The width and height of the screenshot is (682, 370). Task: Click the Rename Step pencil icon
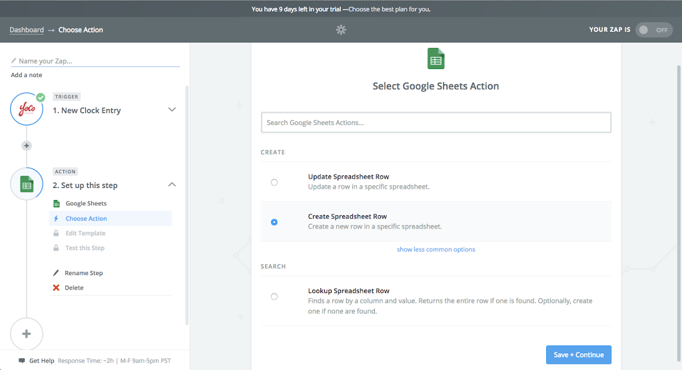coord(57,273)
